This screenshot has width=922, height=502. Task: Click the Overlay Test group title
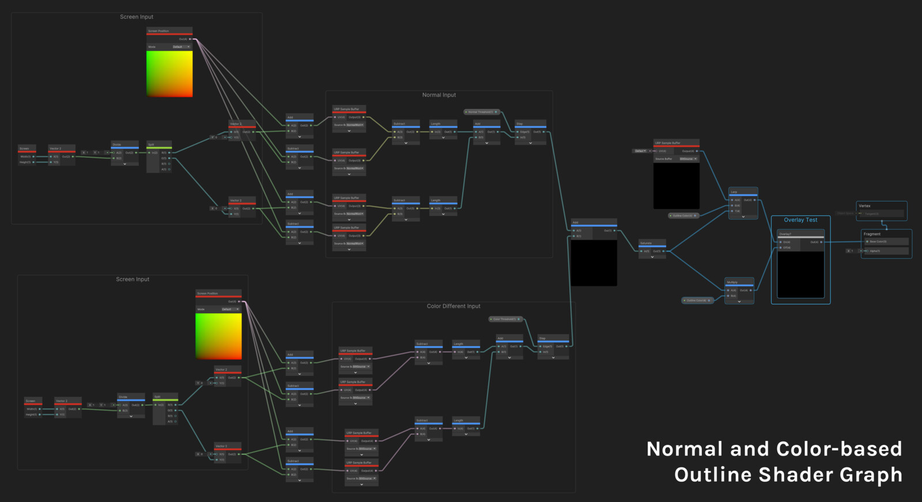point(800,220)
